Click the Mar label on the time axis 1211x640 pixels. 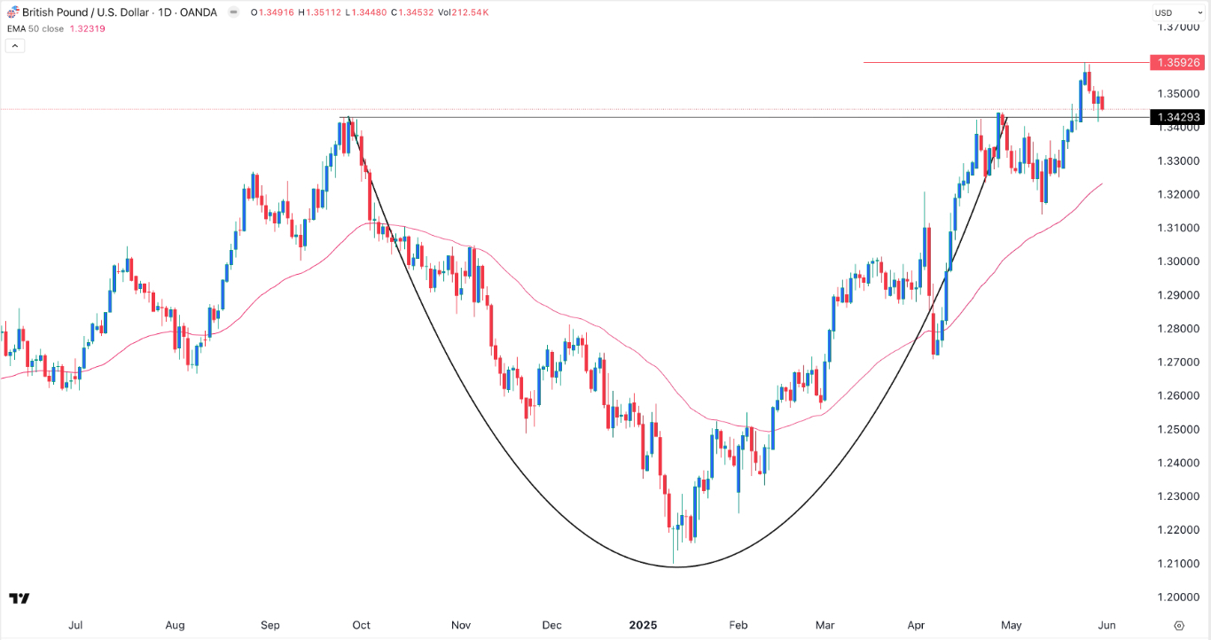[x=825, y=625]
